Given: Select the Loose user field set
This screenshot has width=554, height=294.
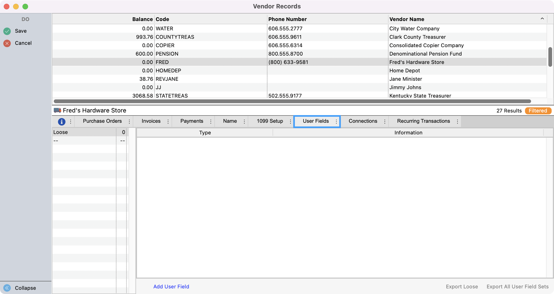Looking at the screenshot, I should point(61,132).
